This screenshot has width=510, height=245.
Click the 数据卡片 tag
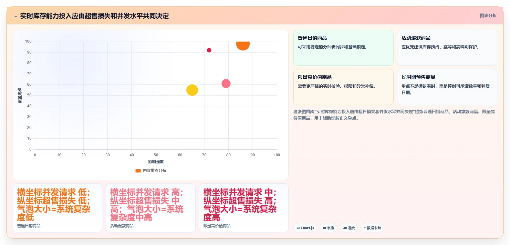pyautogui.click(x=372, y=228)
